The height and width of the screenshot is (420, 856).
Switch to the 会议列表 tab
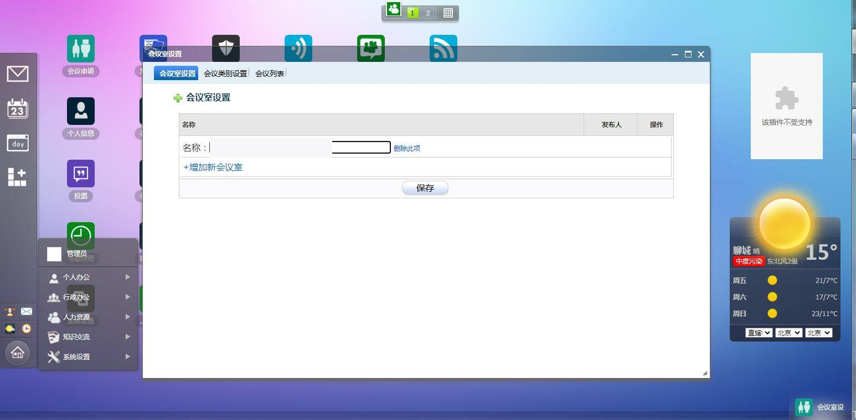click(269, 72)
